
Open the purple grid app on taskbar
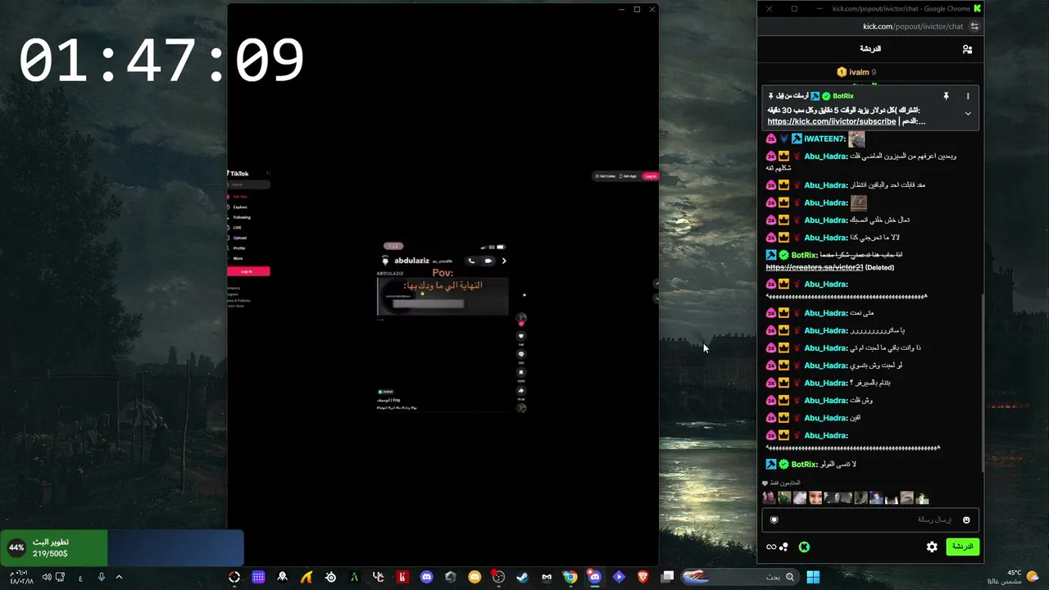(x=258, y=577)
